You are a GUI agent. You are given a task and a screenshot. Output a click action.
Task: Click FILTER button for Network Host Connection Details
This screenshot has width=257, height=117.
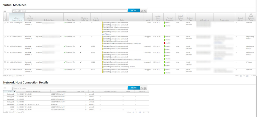[x=134, y=88]
